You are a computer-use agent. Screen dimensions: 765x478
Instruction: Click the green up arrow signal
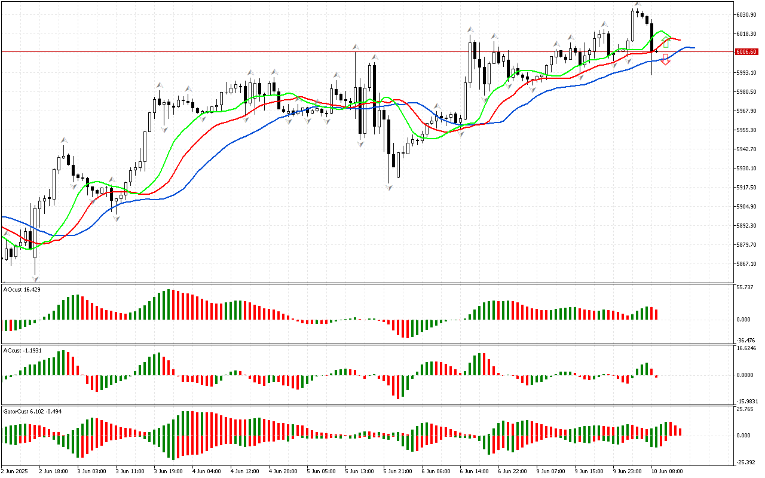pos(666,43)
